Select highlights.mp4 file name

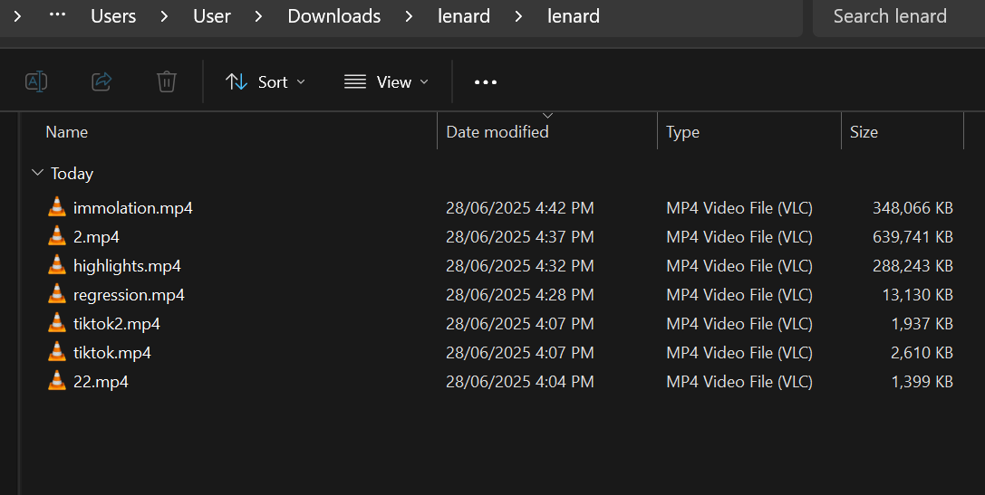pos(127,266)
